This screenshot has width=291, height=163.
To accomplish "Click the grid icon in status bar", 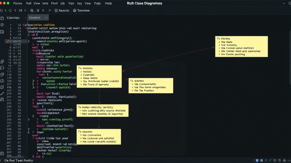I will click(261, 160).
